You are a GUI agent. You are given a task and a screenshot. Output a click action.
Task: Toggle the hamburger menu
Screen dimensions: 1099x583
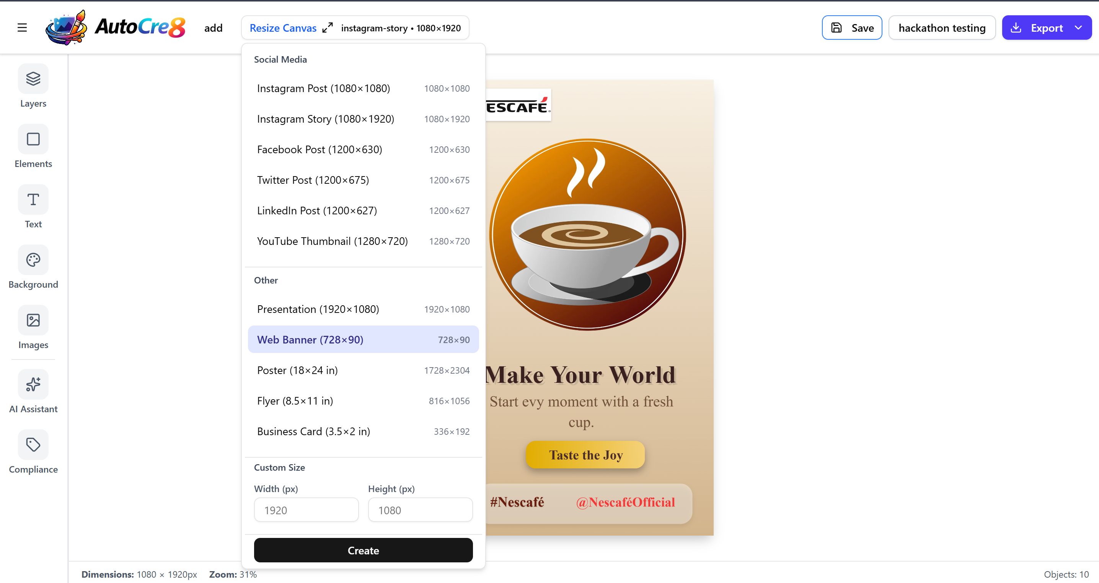[x=22, y=28]
